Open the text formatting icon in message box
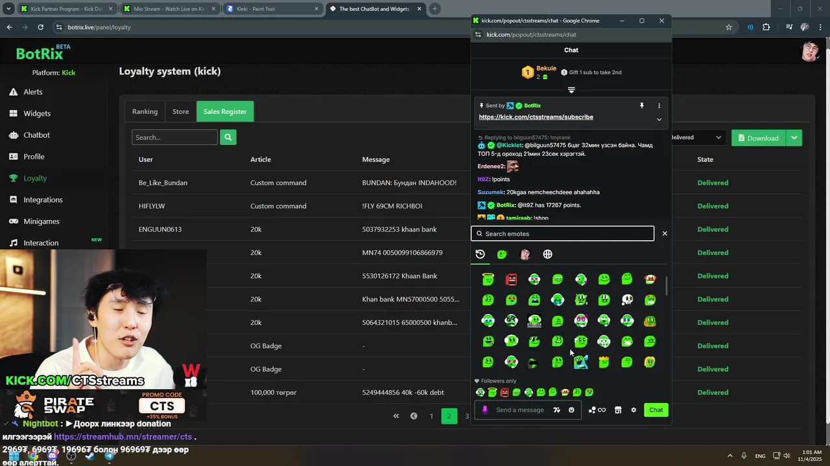This screenshot has height=466, width=830. coord(556,410)
